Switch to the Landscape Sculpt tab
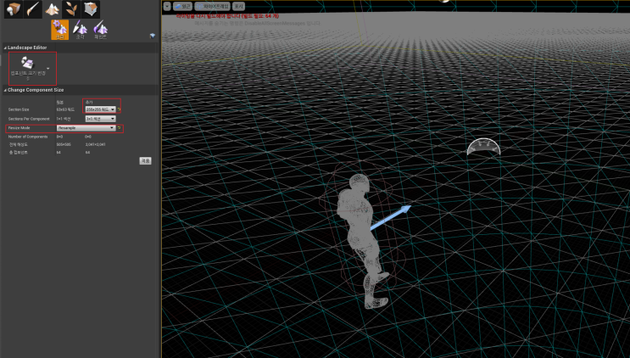 click(81, 31)
